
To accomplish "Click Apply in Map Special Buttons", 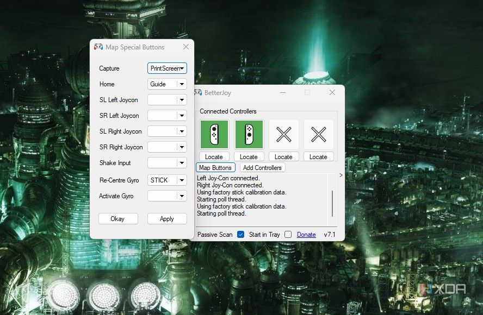I will (x=167, y=219).
